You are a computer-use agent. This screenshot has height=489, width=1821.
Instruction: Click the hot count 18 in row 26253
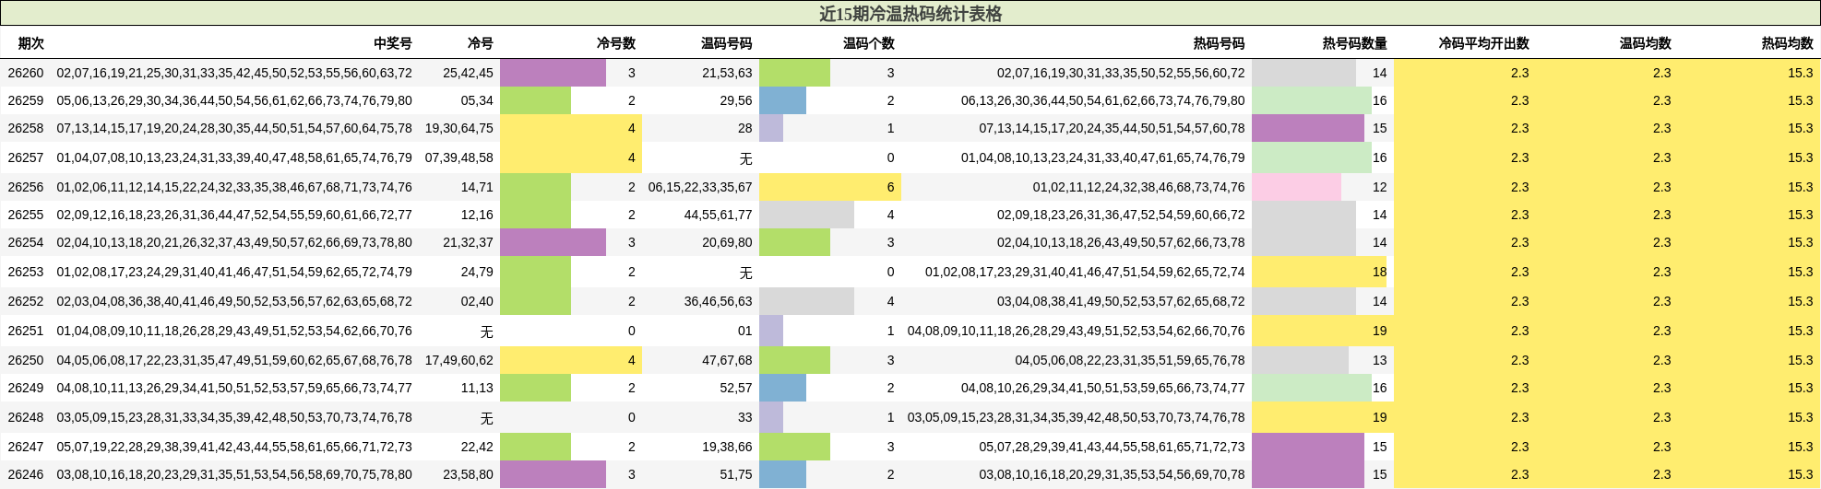point(1379,272)
